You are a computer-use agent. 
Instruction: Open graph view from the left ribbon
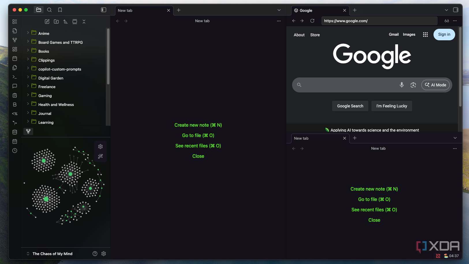pos(15,40)
